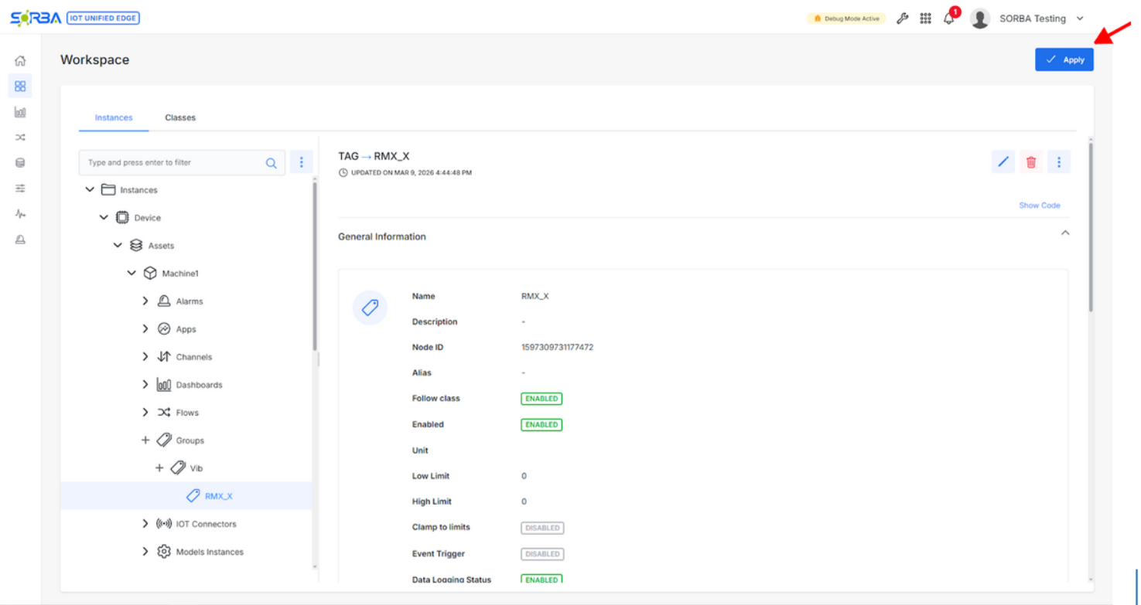
Task: Switch to the Classes tab
Action: click(x=180, y=117)
